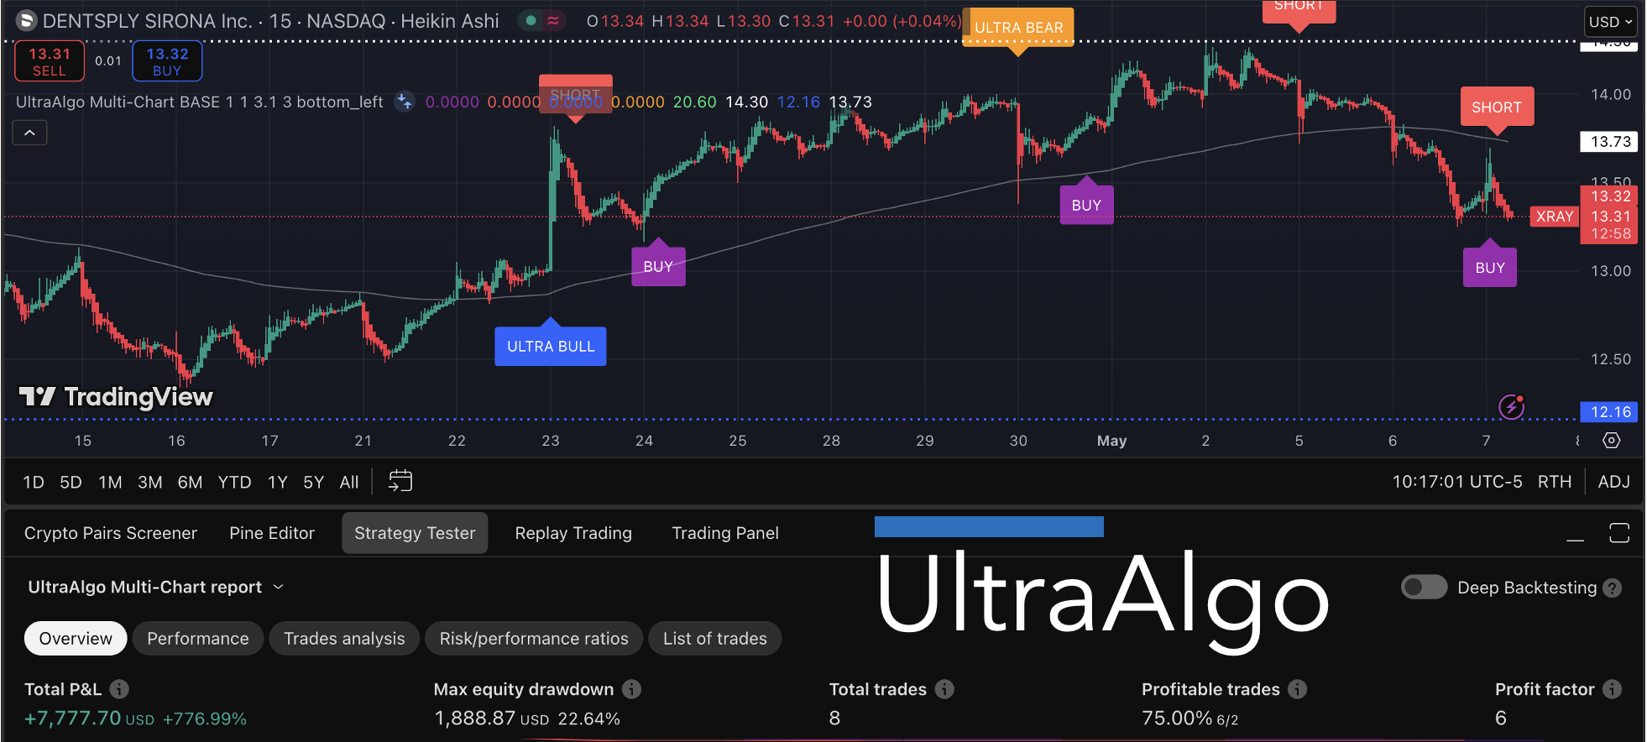Select the List of trades tab
This screenshot has height=742, width=1647.
pos(715,639)
